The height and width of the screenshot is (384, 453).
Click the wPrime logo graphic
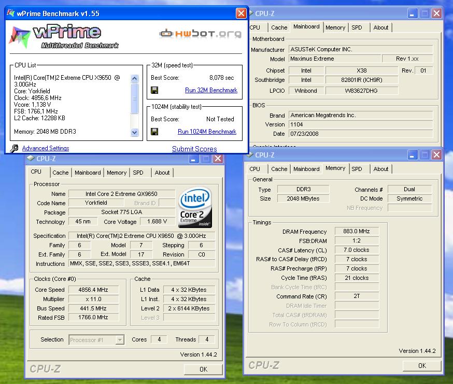pyautogui.click(x=64, y=37)
